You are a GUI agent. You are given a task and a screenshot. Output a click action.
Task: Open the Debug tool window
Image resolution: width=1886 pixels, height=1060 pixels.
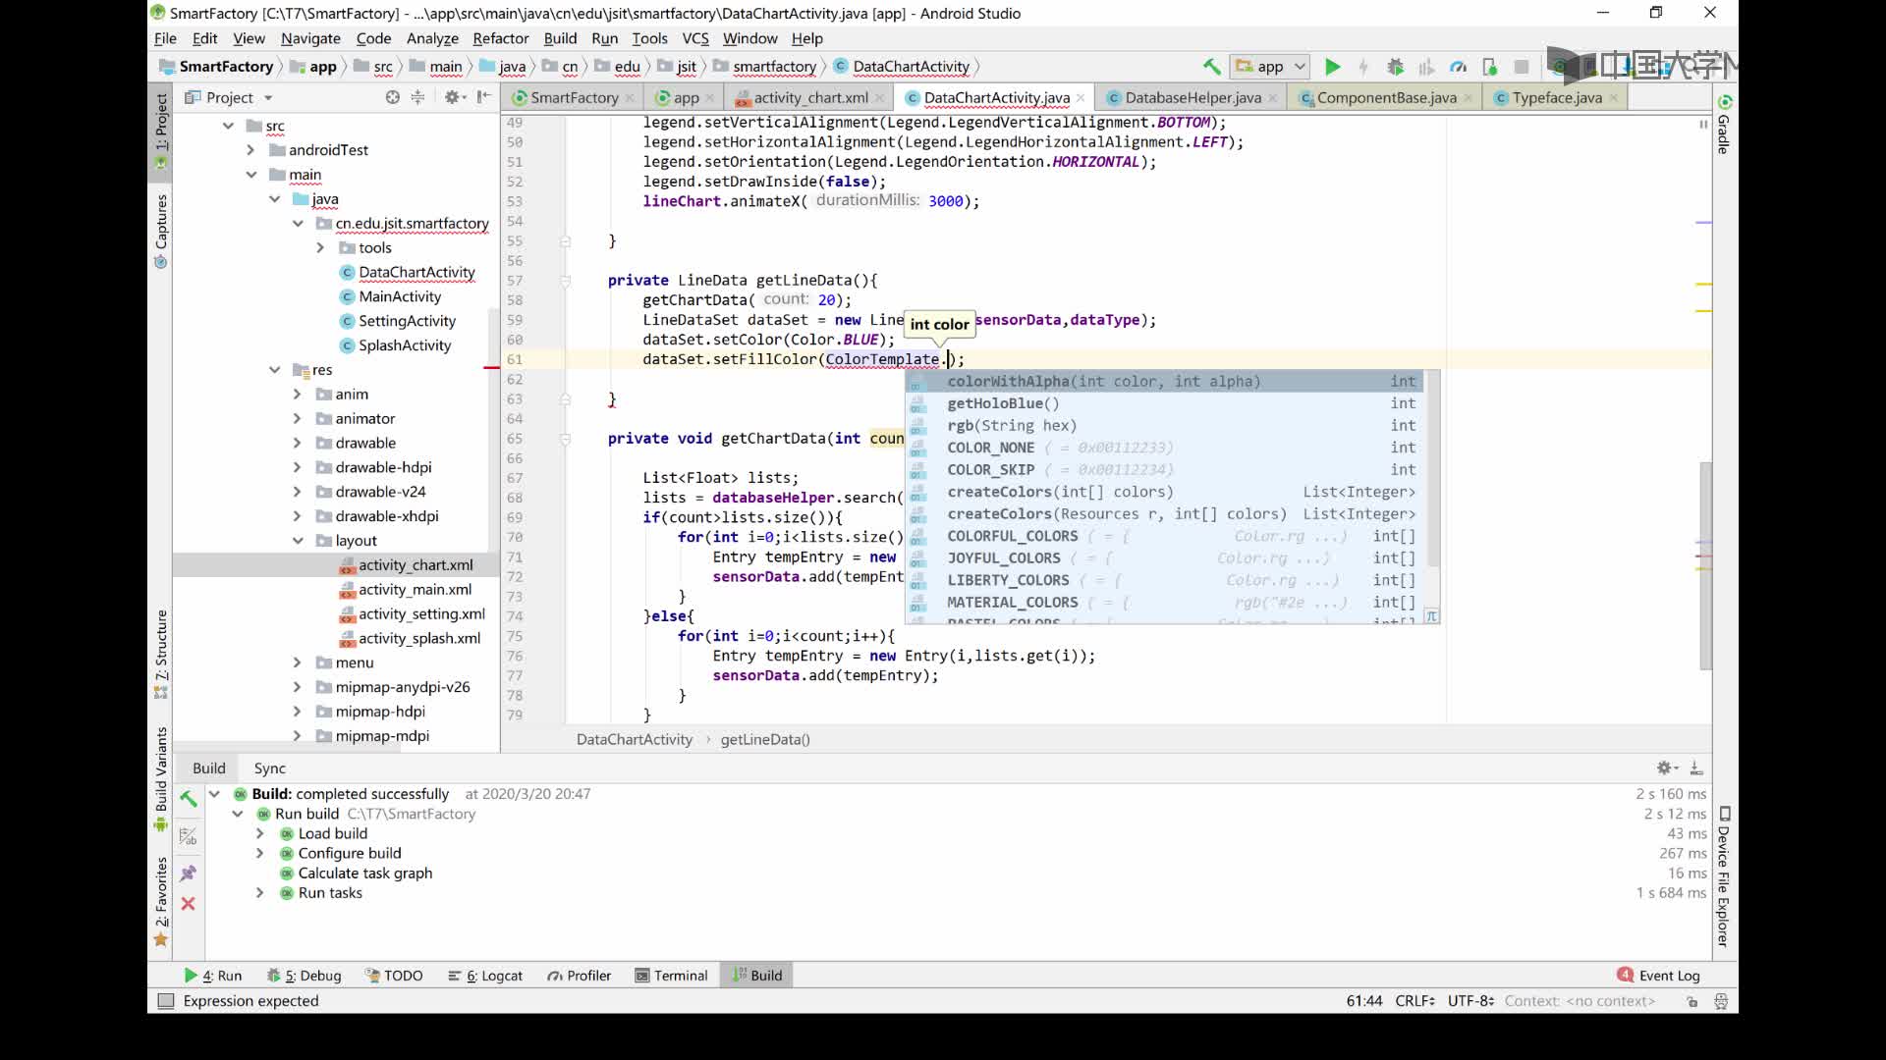point(304,976)
